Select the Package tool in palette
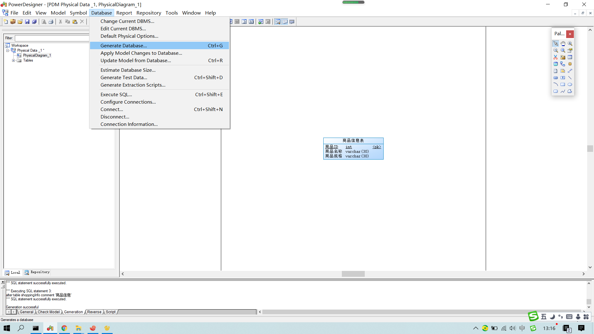The width and height of the screenshot is (594, 334). (563, 57)
